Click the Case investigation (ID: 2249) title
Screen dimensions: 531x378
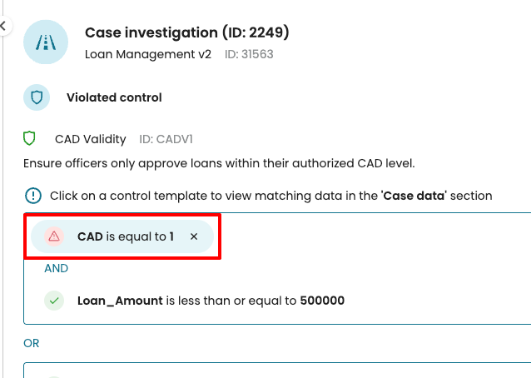pos(186,32)
